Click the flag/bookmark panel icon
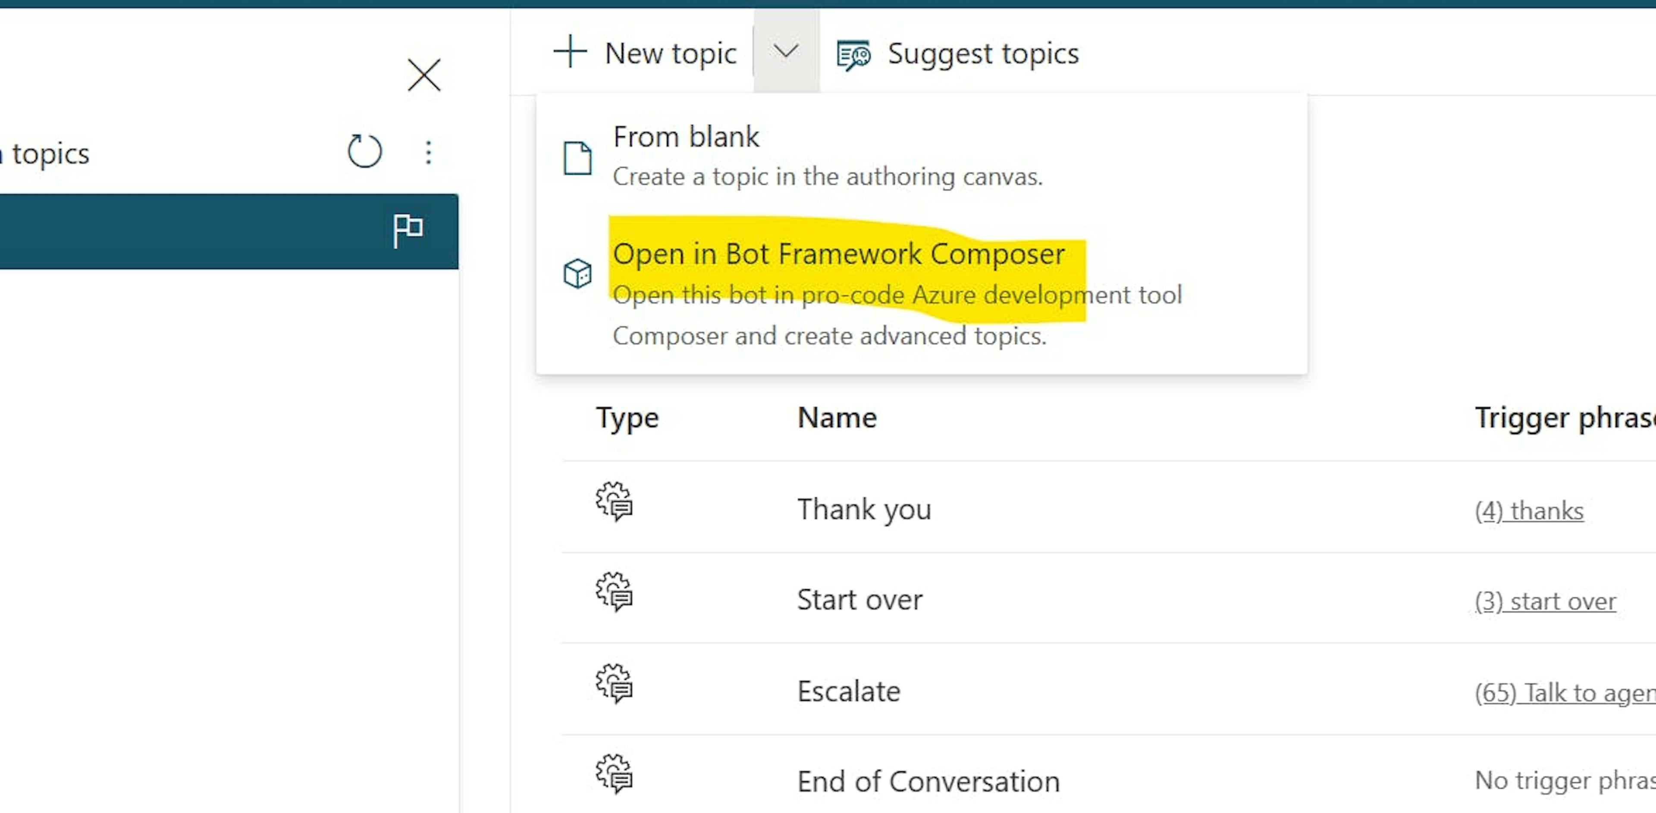This screenshot has width=1656, height=813. (x=408, y=230)
